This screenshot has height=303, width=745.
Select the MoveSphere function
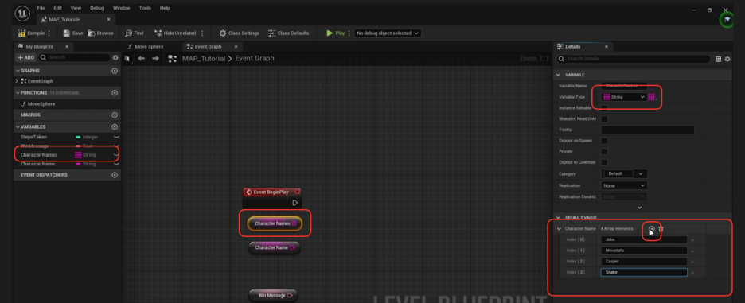pyautogui.click(x=41, y=104)
